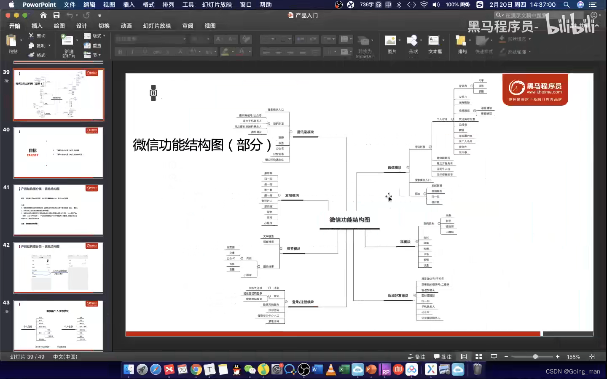Open the 幻灯片放映 ribbon tab
Viewport: 607px width, 379px height.
click(157, 26)
